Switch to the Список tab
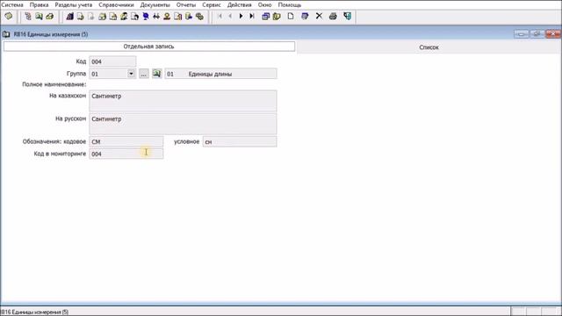The width and height of the screenshot is (562, 316). (429, 47)
